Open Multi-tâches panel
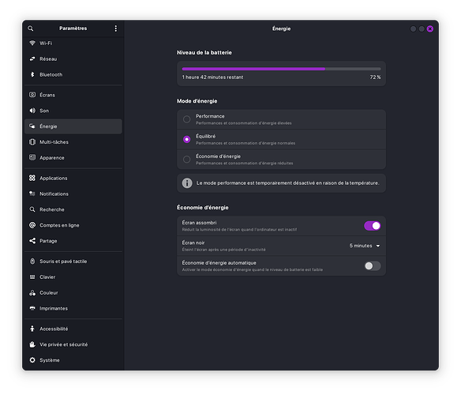The height and width of the screenshot is (395, 461). click(x=73, y=142)
